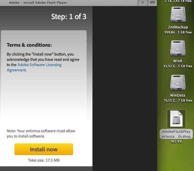Screen dimensions: 194x171
Task: Click the Step: 1 of 3 heading
Action: (x=69, y=16)
